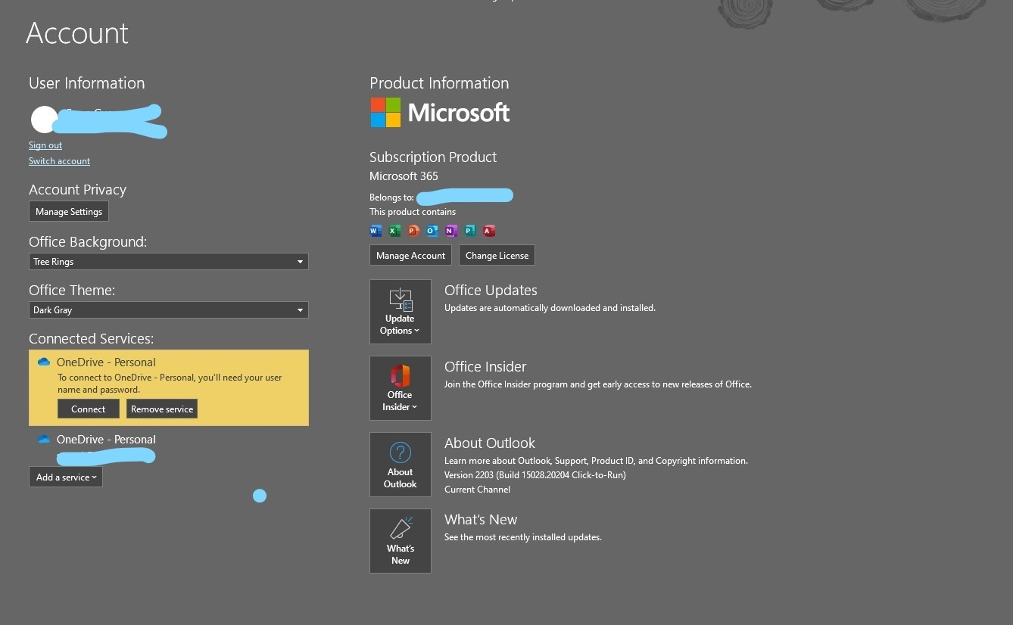Click the Publisher app icon
1013x625 pixels.
coord(470,231)
